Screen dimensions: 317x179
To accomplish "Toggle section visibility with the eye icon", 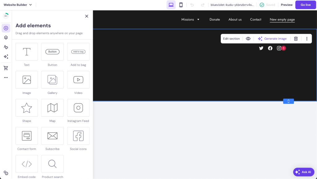I will (248, 38).
